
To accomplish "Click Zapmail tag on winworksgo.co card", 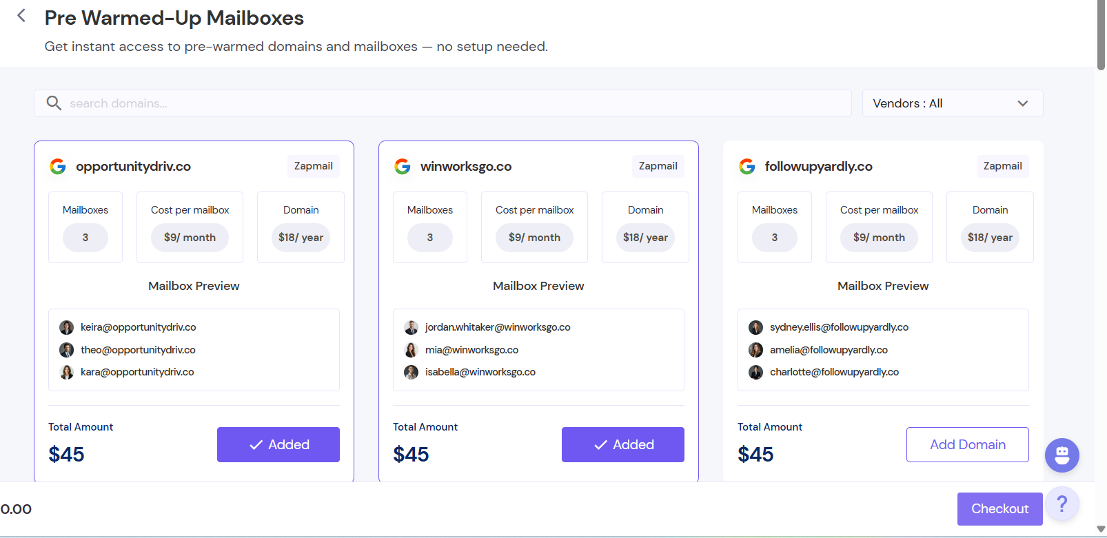I will point(658,166).
